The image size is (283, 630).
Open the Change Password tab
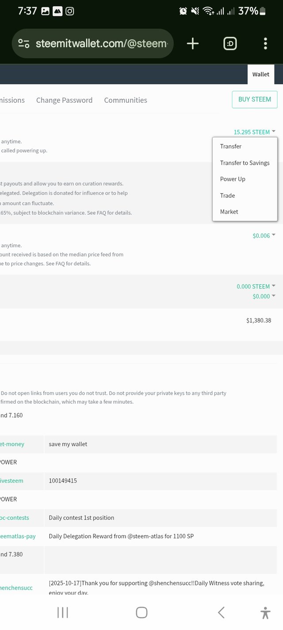(64, 100)
